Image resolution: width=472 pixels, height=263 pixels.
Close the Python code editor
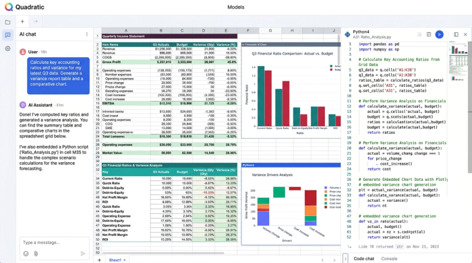point(465,34)
